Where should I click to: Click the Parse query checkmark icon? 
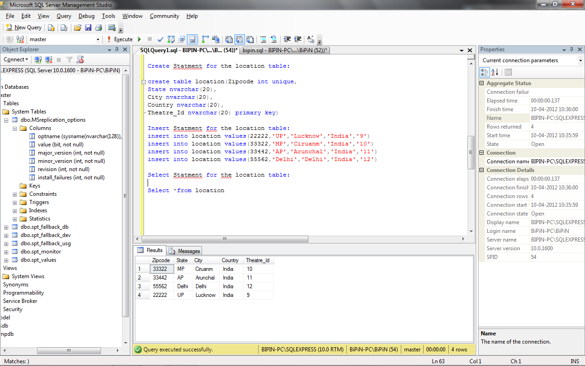160,39
